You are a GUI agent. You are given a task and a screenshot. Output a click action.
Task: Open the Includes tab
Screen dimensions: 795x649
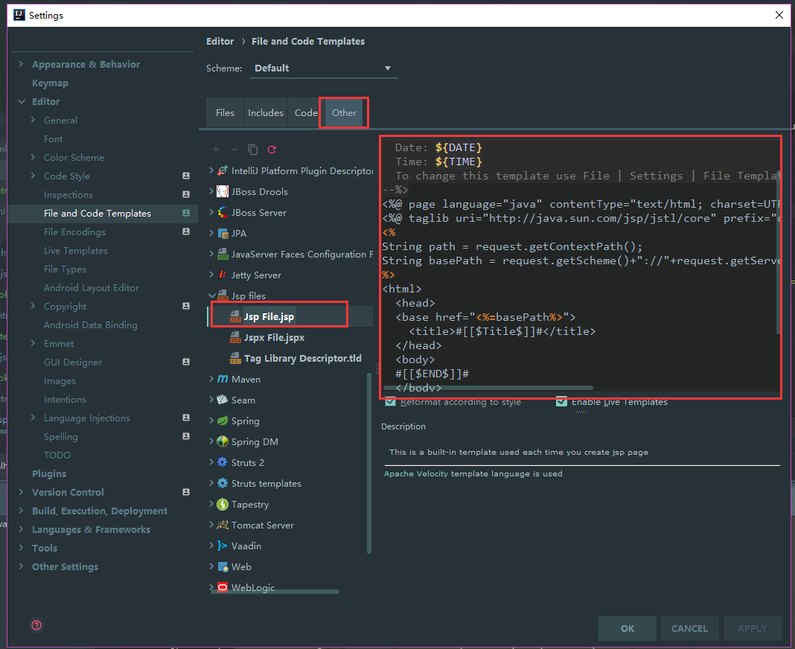point(265,112)
